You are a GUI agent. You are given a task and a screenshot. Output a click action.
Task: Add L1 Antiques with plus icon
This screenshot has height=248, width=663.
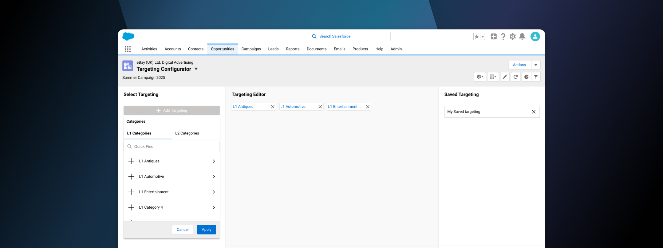click(131, 161)
